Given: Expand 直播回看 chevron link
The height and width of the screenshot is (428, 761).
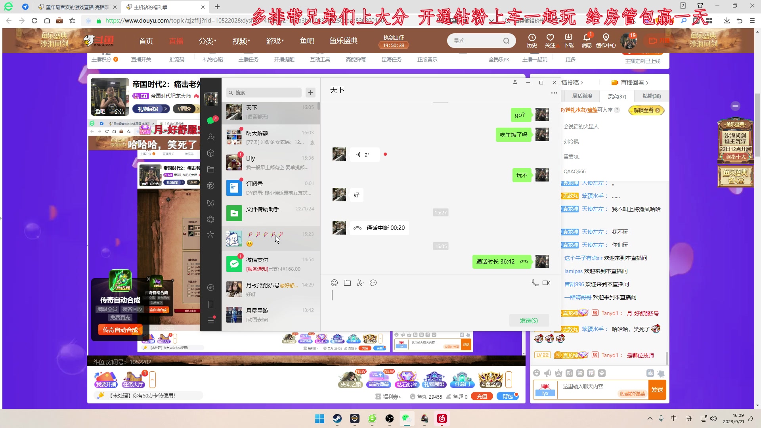Looking at the screenshot, I should click(629, 82).
